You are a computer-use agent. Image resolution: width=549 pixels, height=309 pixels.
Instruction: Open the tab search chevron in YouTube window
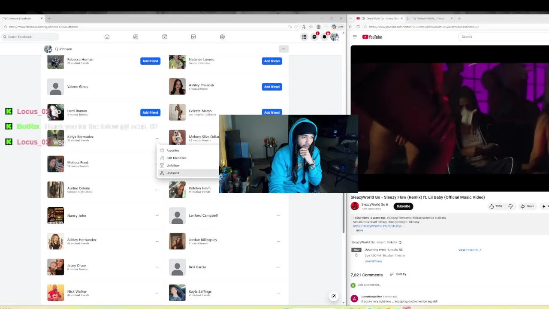(x=351, y=18)
